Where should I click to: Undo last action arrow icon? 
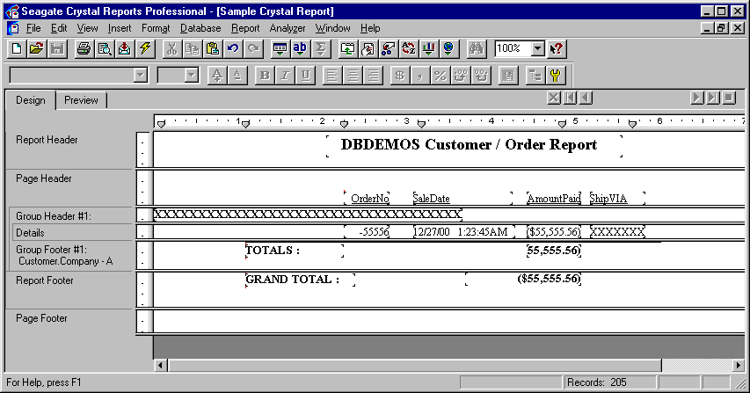(x=233, y=48)
